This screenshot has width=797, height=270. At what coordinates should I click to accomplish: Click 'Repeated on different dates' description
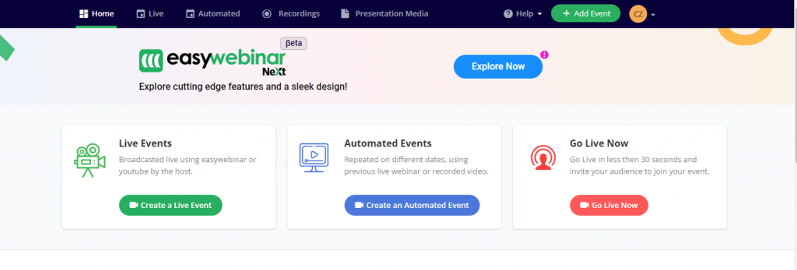[x=416, y=165]
